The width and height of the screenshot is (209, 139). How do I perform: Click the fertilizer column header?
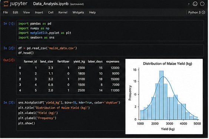tap(63, 62)
